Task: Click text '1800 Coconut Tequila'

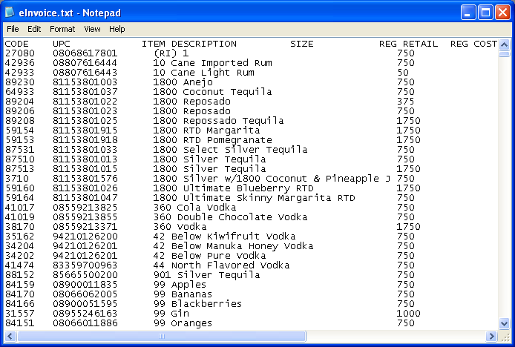Action: pos(212,92)
